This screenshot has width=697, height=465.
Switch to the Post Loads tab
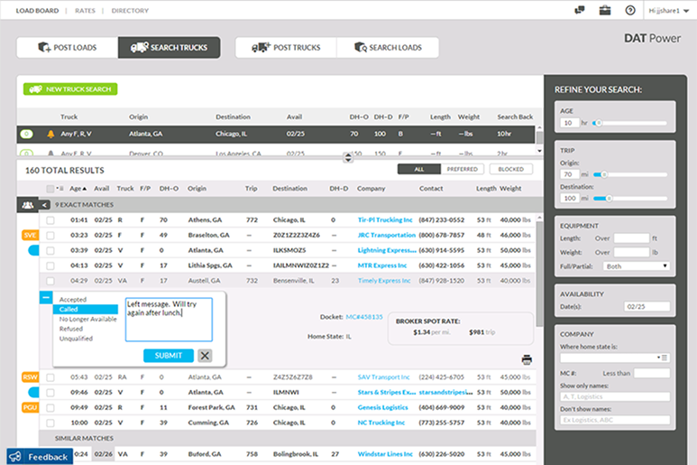click(67, 48)
